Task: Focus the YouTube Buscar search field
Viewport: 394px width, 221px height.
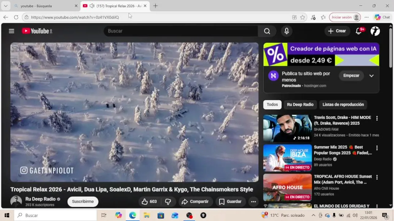Action: 181,31
